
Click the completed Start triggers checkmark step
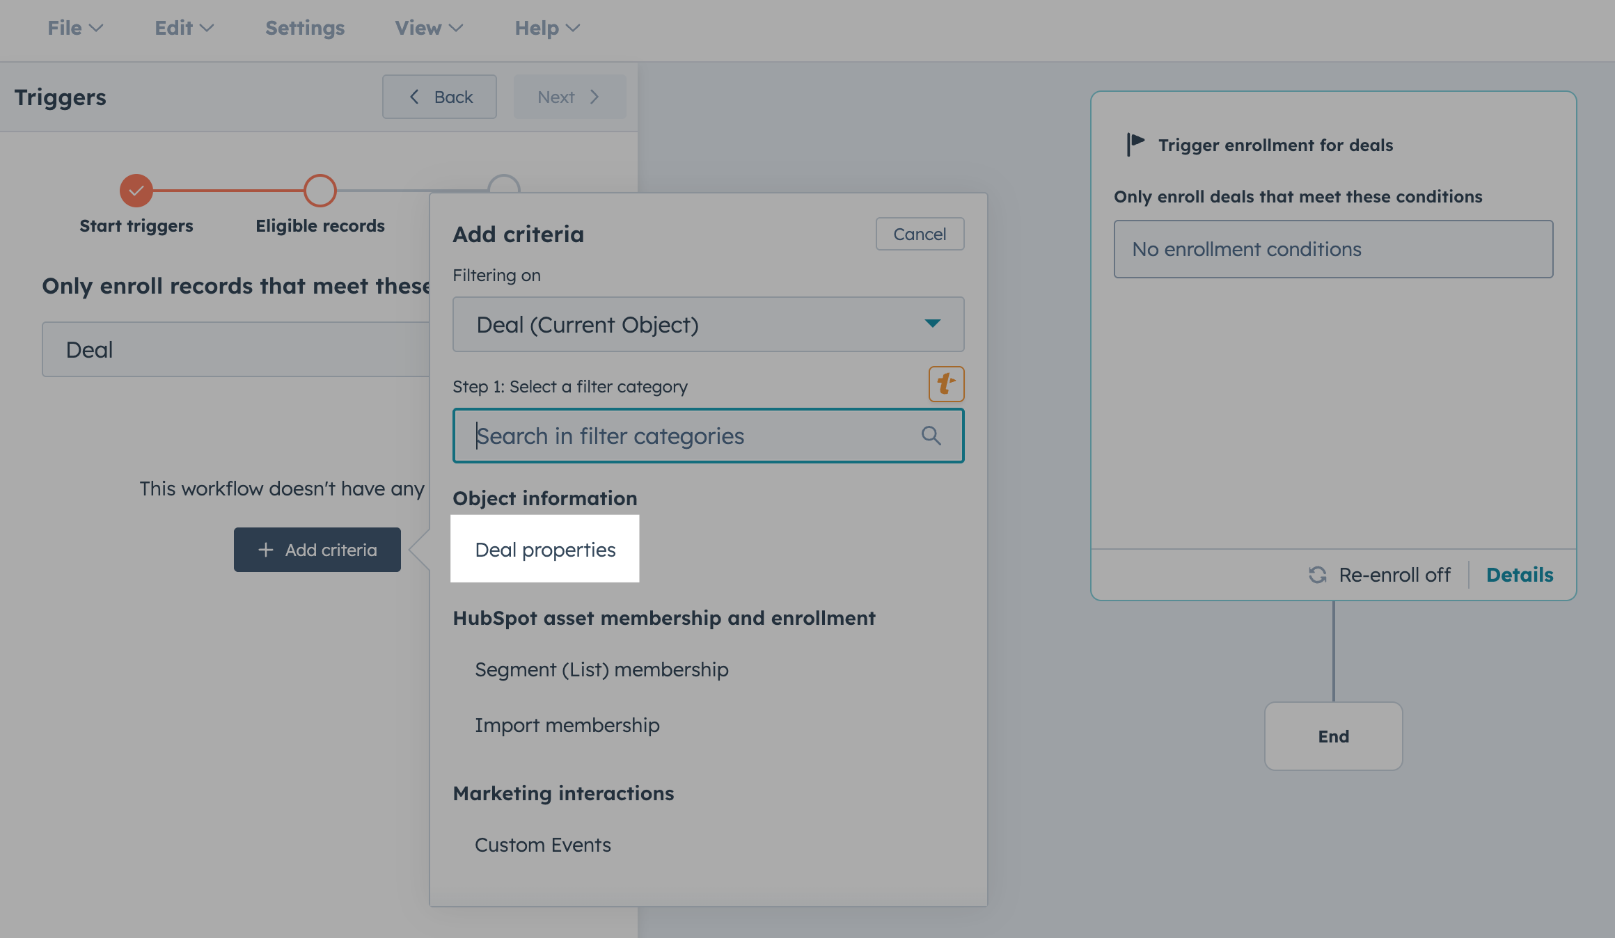pyautogui.click(x=136, y=191)
